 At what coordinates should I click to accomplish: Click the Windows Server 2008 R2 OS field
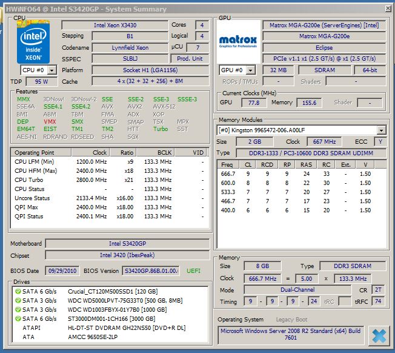[x=291, y=334]
